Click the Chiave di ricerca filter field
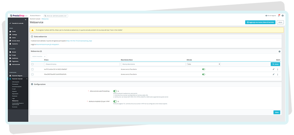294x135 pixels. click(x=82, y=64)
